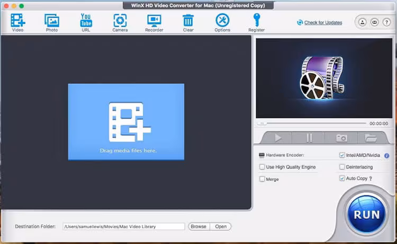Click the Destination Folder path field
This screenshot has height=244, width=397.
[x=124, y=227]
